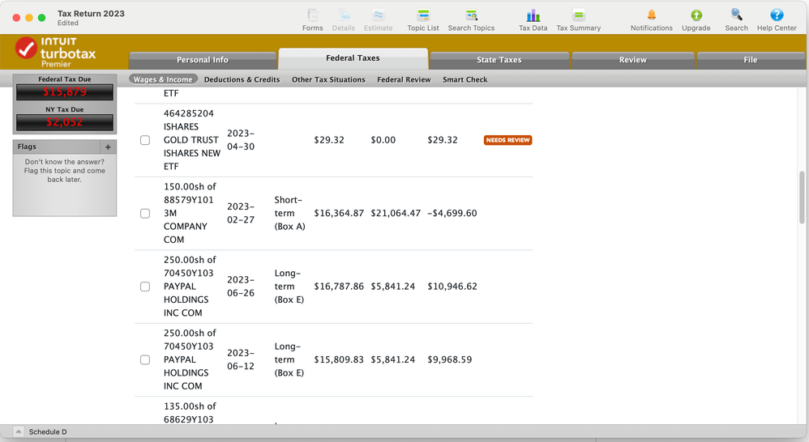This screenshot has width=809, height=442.
Task: Click the 150.00sh of 3M Company description
Action: pyautogui.click(x=190, y=213)
